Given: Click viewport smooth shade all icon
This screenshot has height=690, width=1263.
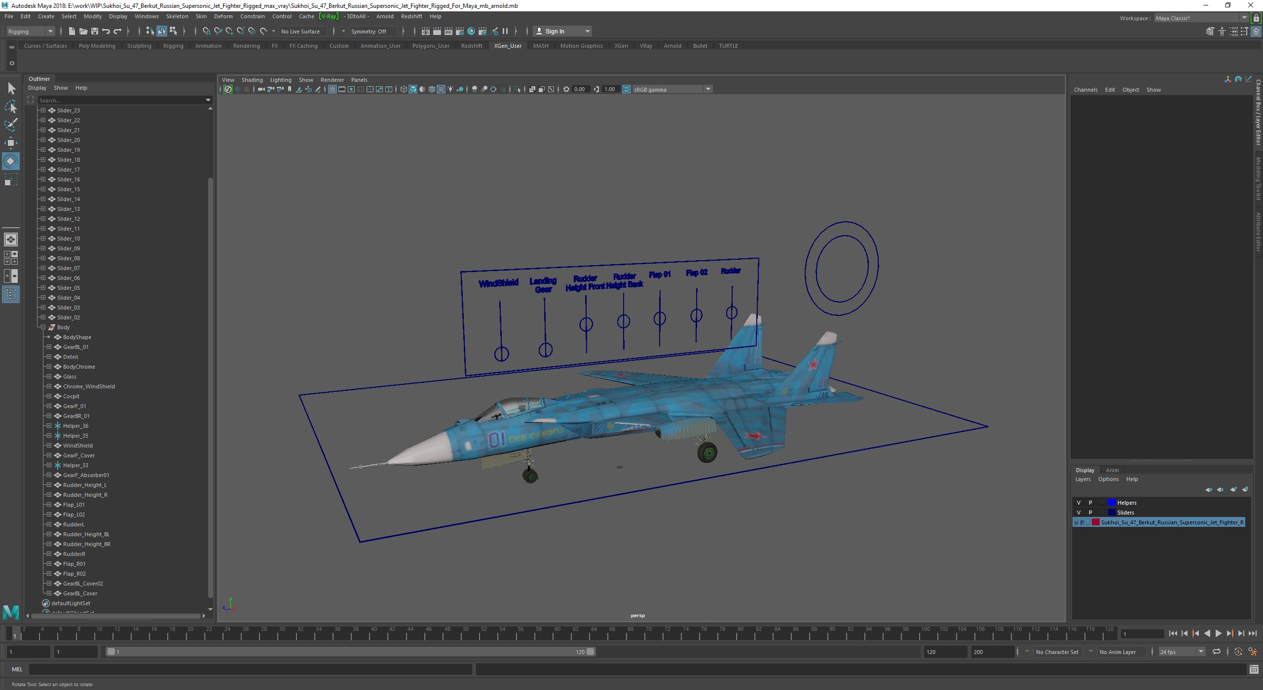Looking at the screenshot, I should 413,89.
